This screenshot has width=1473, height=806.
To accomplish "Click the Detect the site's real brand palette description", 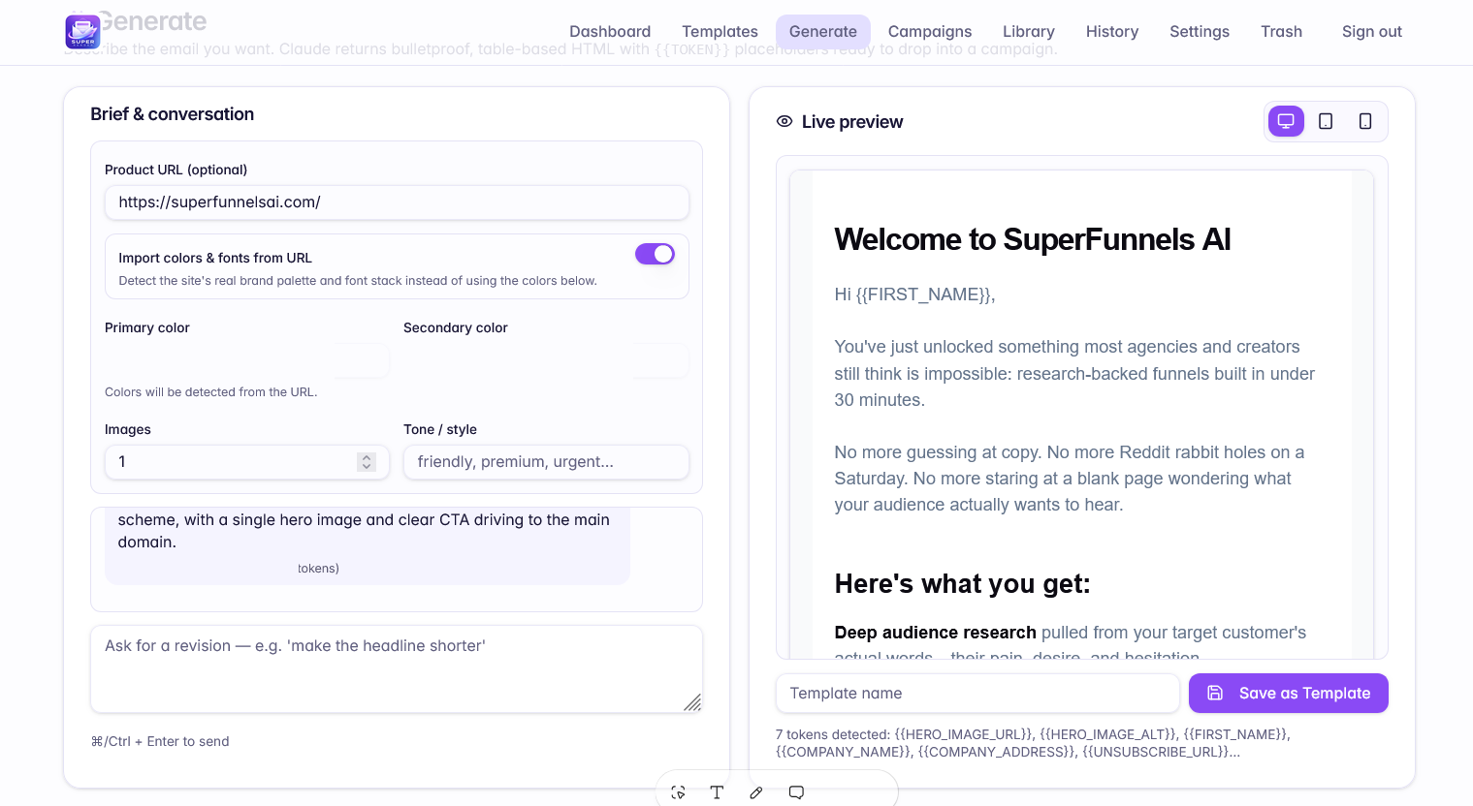I will coord(358,281).
